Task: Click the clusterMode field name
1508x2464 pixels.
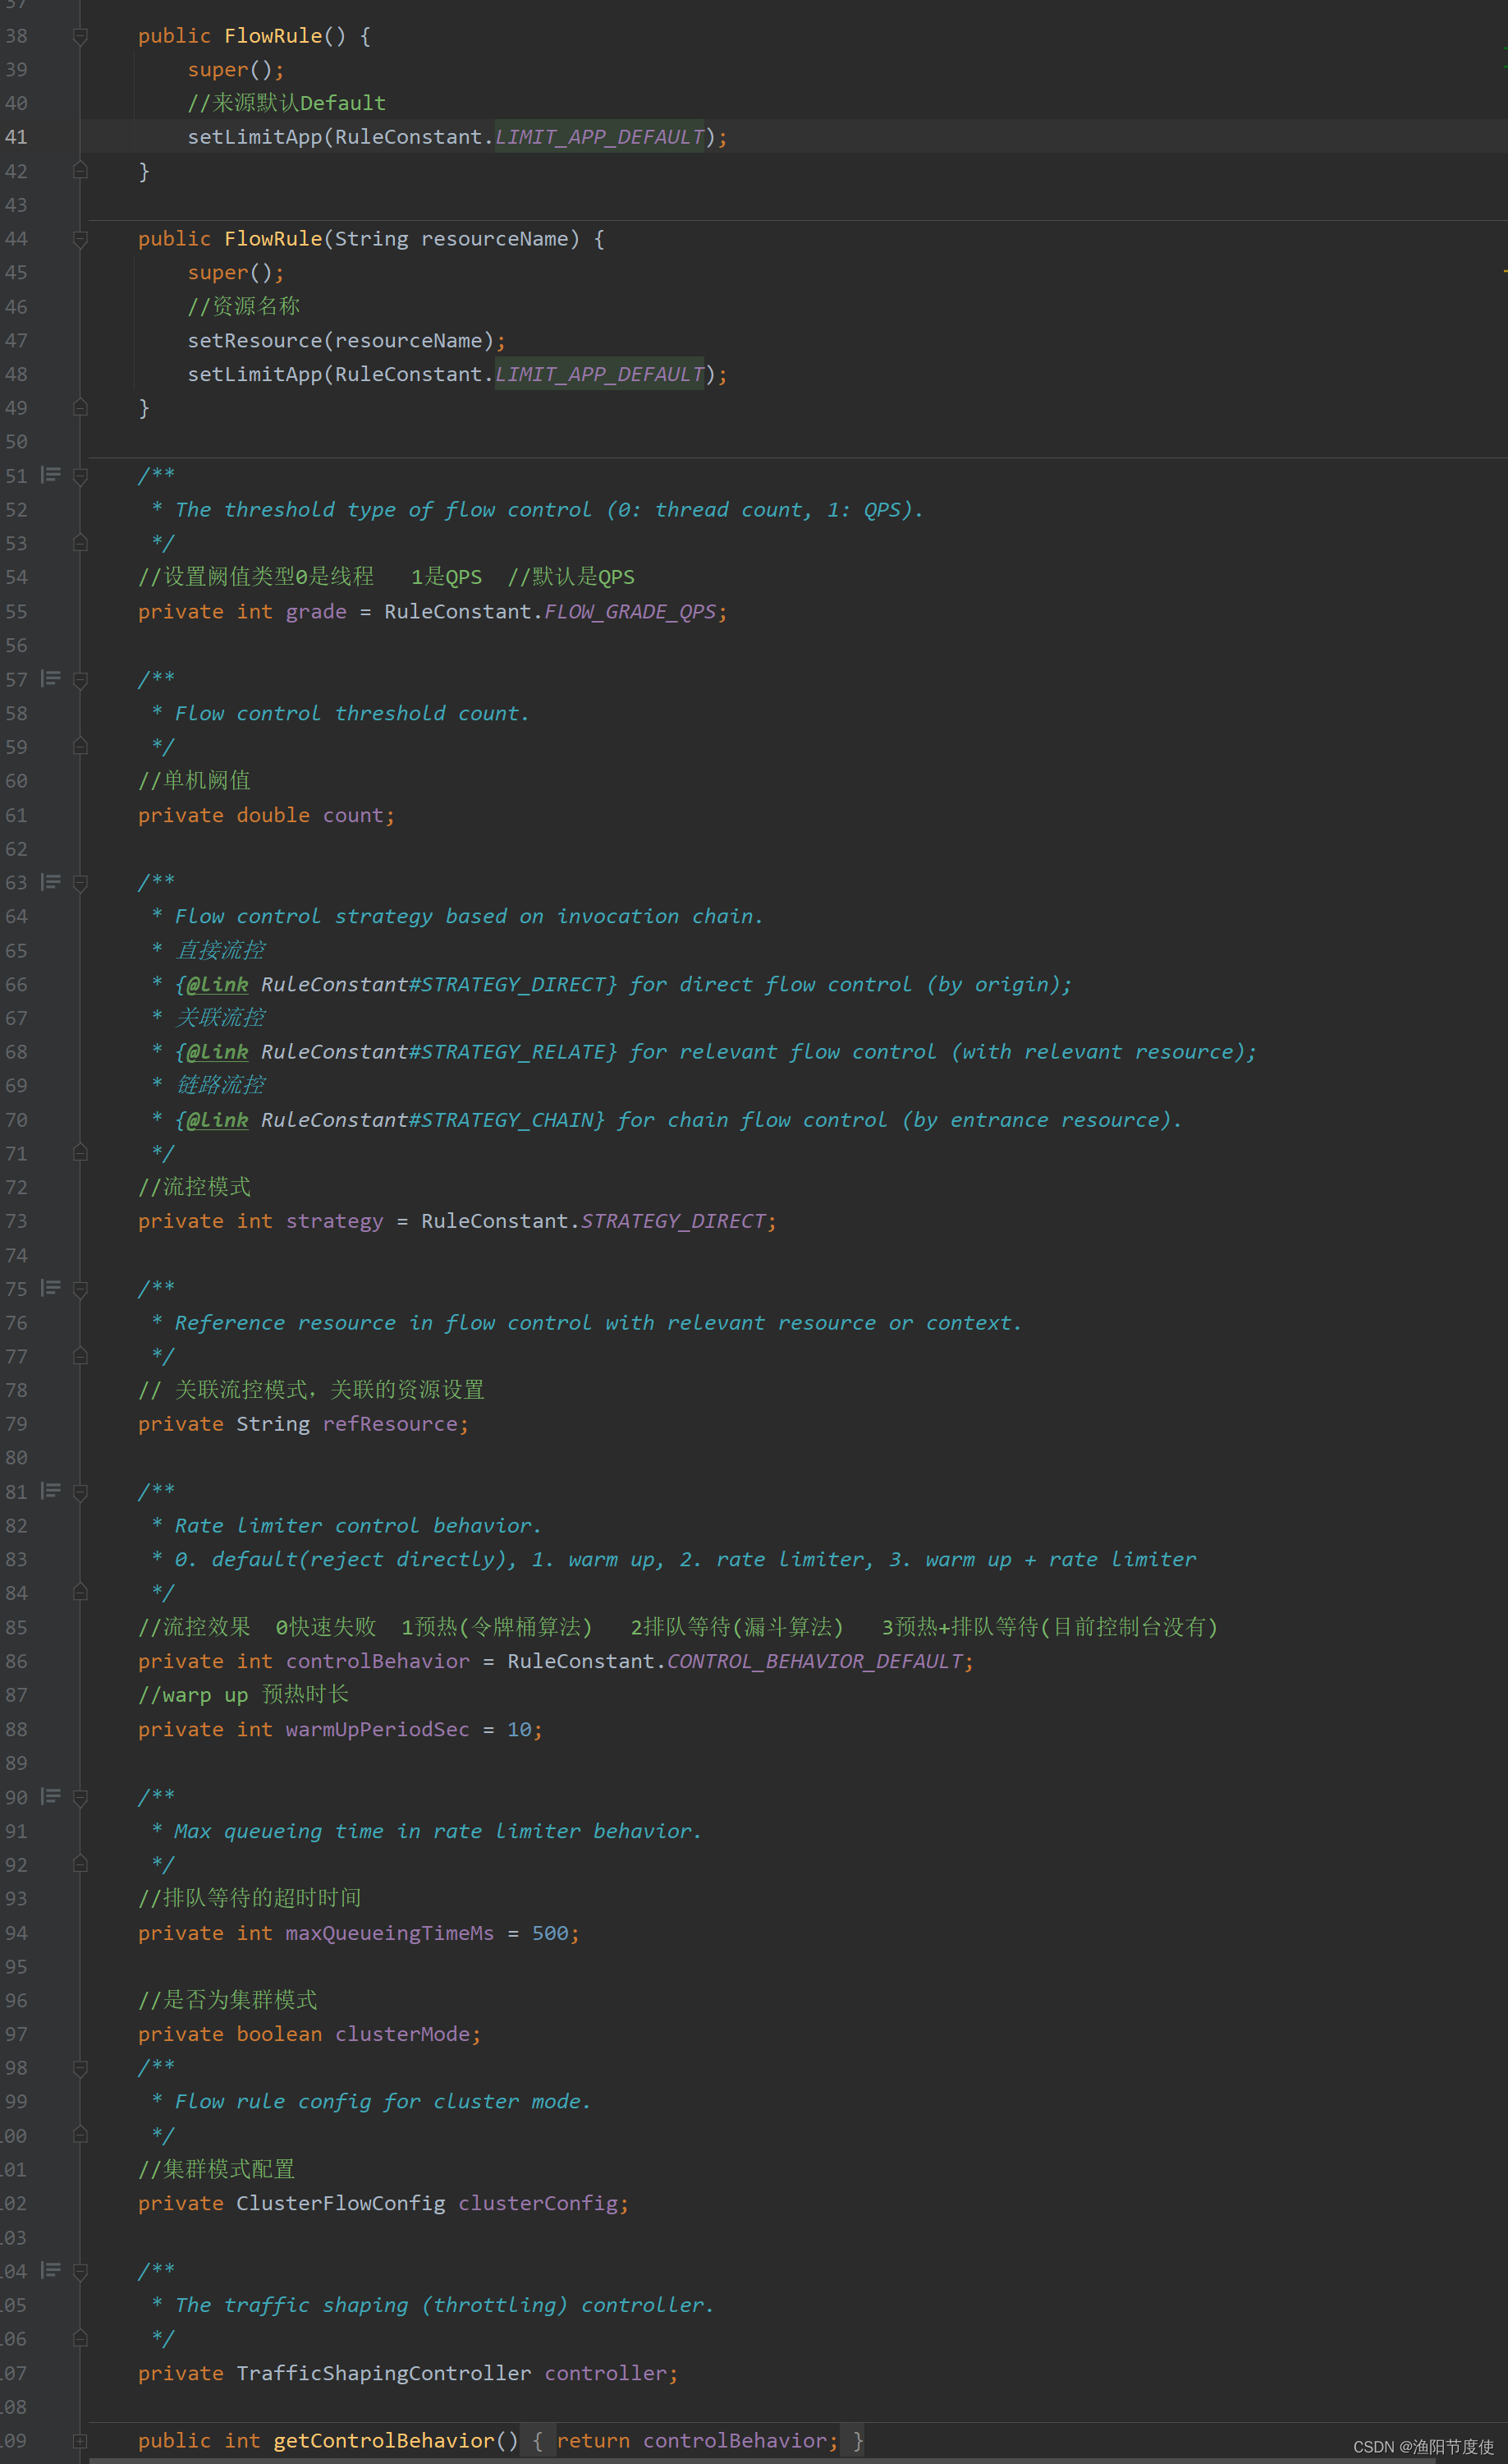Action: (403, 2034)
